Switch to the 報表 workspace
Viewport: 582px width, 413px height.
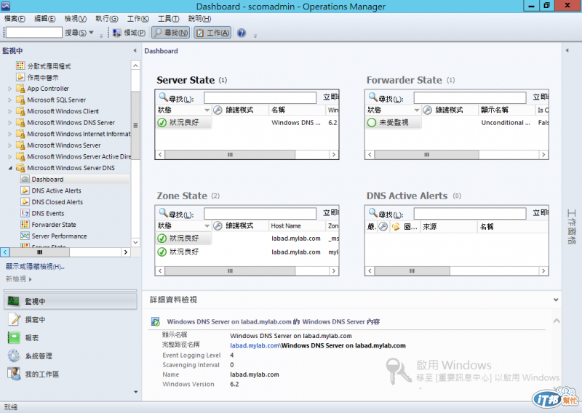pyautogui.click(x=70, y=337)
